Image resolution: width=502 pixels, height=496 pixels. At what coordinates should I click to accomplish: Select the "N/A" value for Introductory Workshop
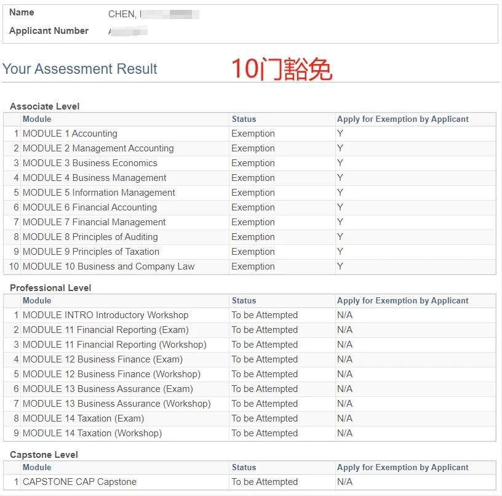345,315
